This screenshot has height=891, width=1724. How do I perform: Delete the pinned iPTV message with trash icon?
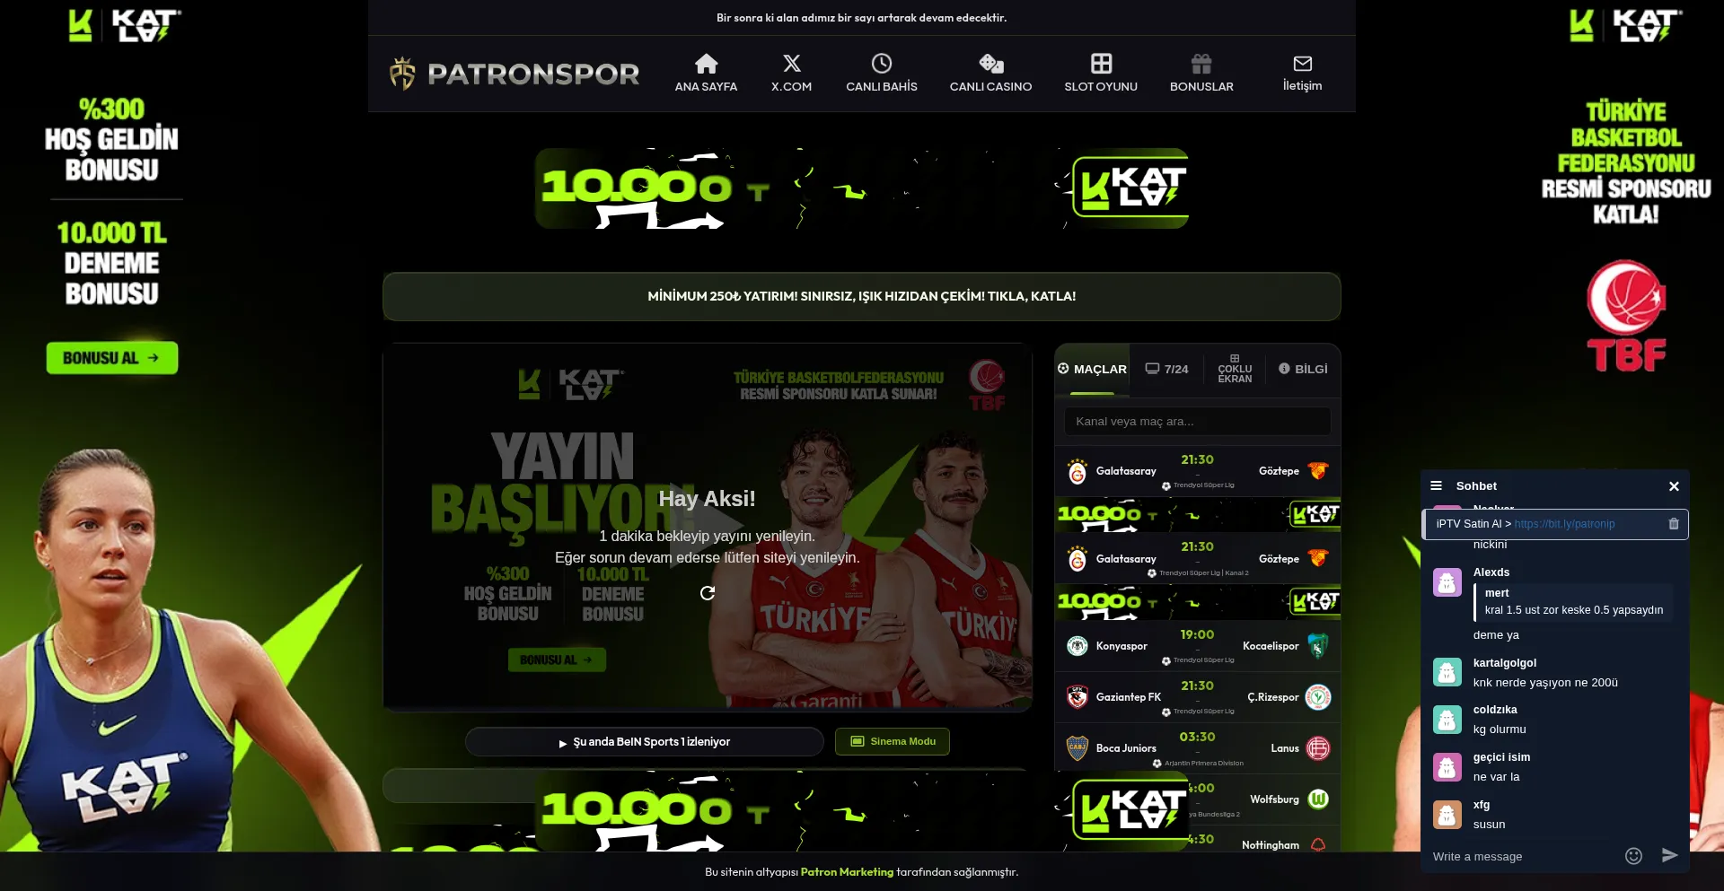point(1674,524)
